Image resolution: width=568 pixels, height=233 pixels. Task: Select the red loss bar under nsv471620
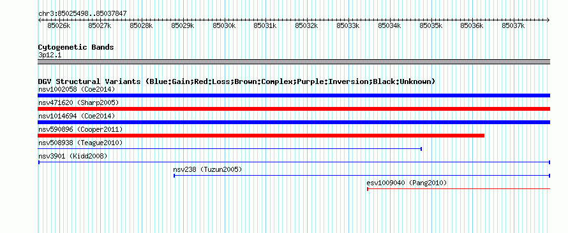[294, 109]
